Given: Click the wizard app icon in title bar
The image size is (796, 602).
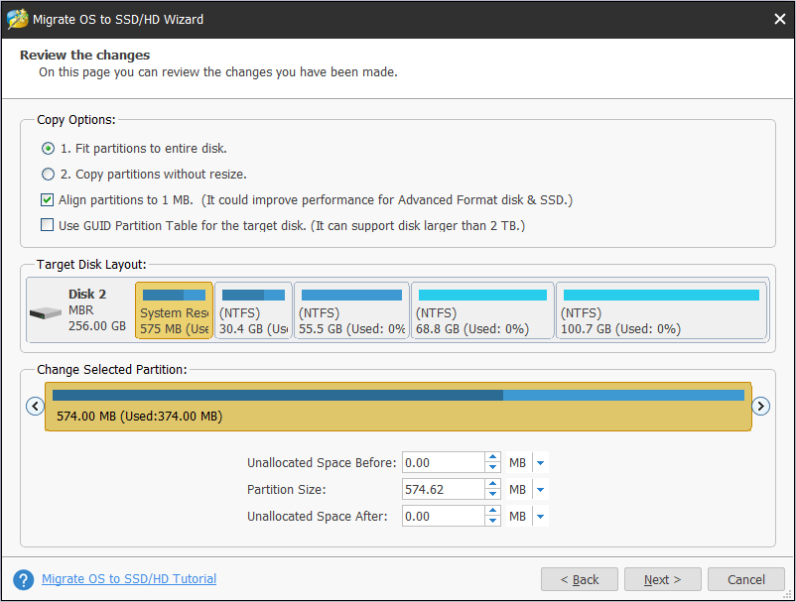Looking at the screenshot, I should [17, 19].
